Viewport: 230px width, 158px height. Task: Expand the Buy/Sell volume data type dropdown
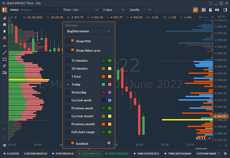pos(89,31)
